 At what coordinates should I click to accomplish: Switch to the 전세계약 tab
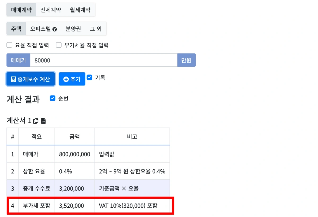coord(50,10)
